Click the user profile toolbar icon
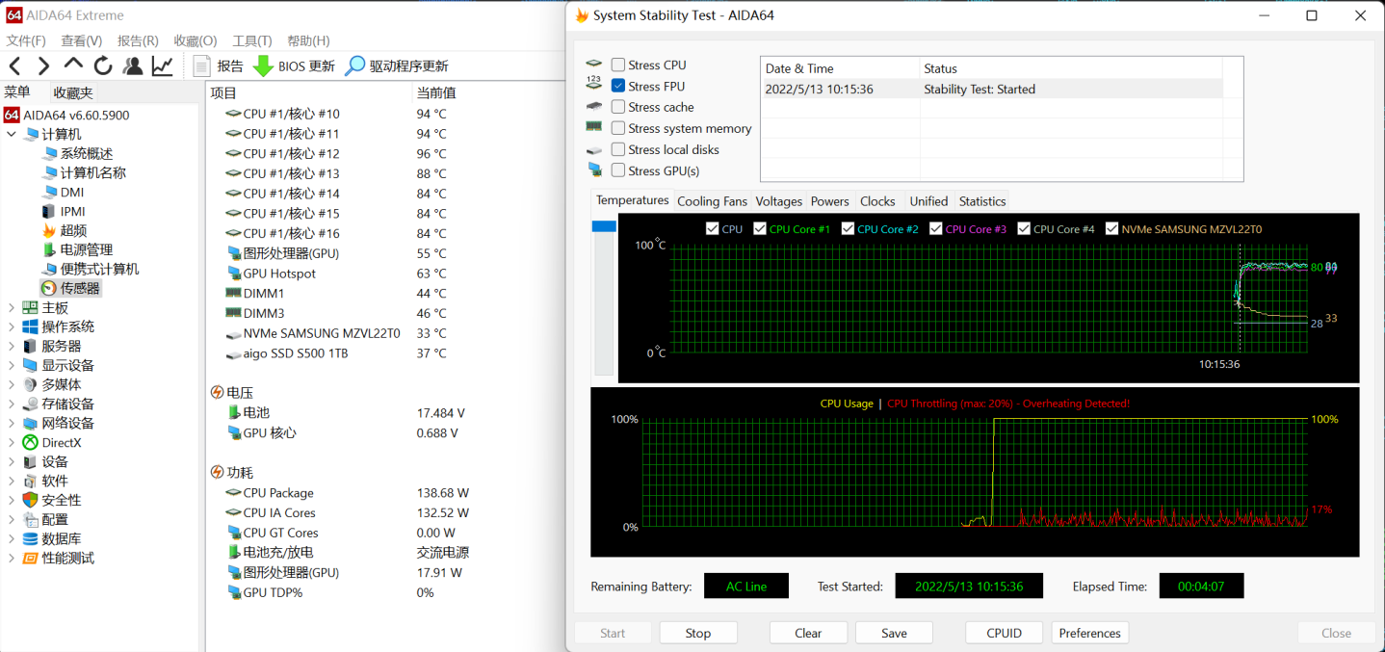1385x652 pixels. click(133, 65)
